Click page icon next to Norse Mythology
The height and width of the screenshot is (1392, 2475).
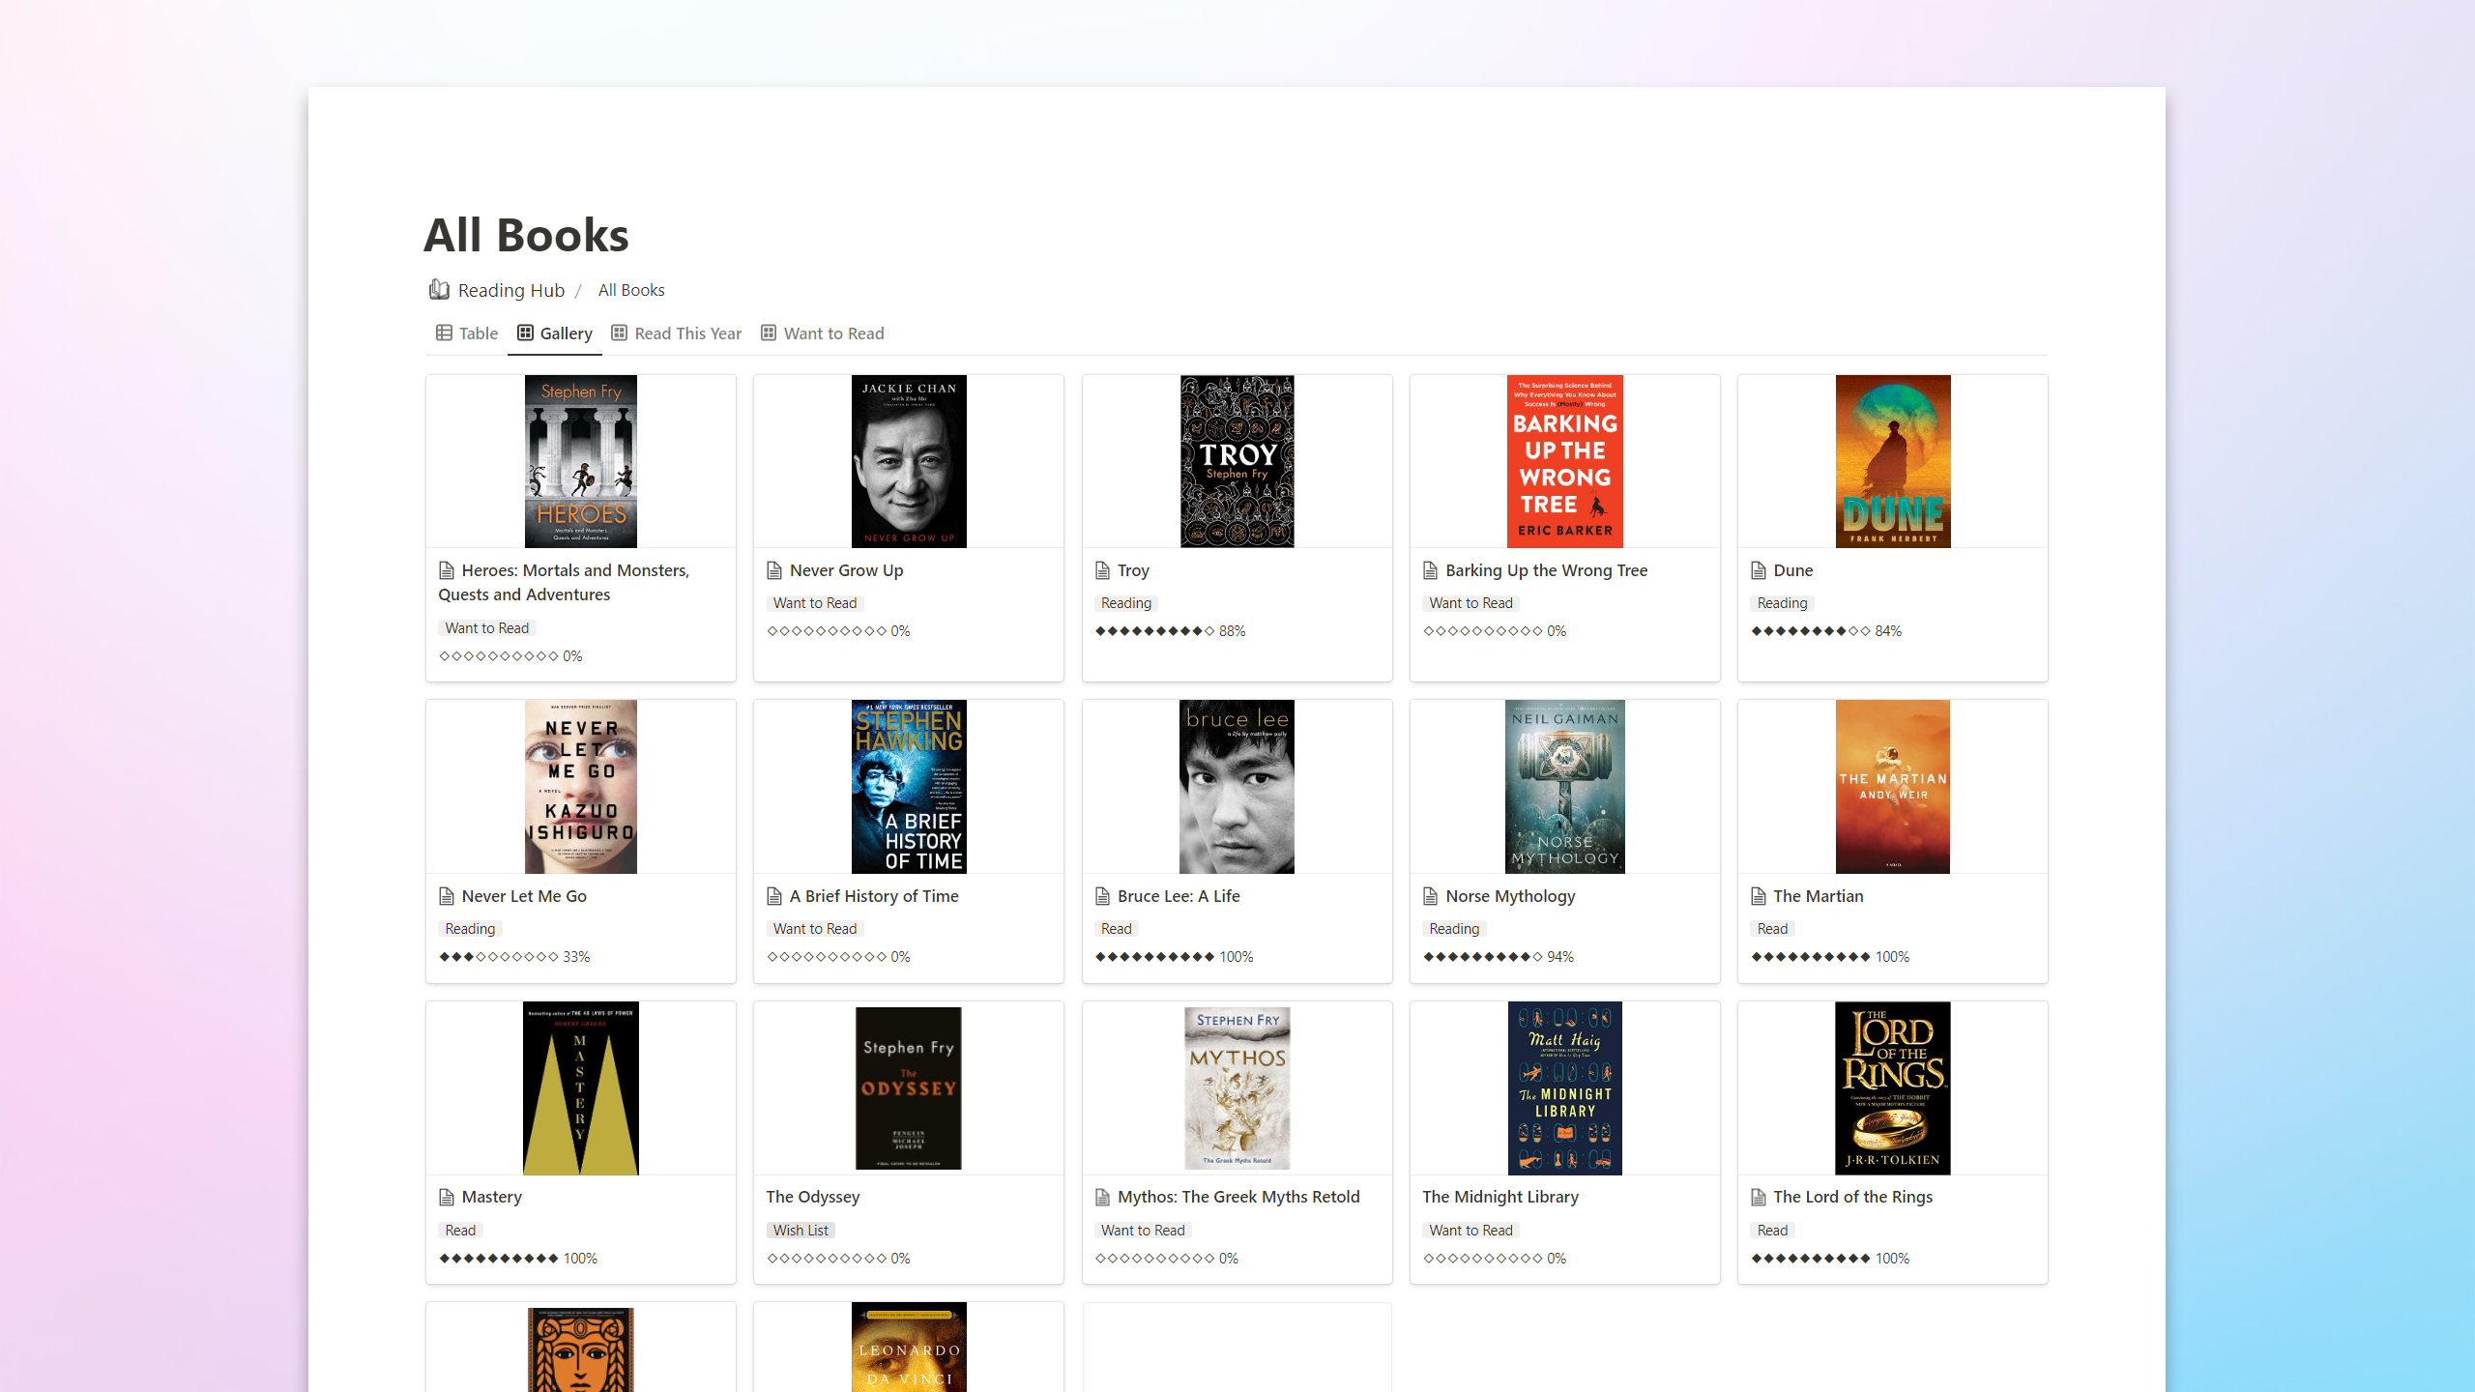click(1431, 896)
